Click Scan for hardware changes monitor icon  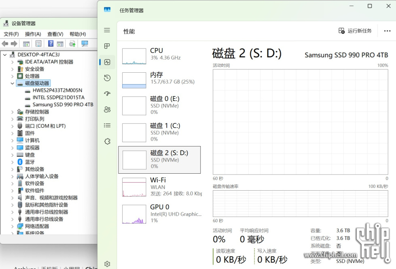(x=85, y=44)
